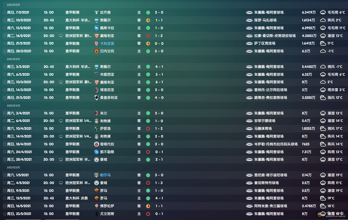Click Bologna badge beside 博洛尼亚
The height and width of the screenshot is (220, 348).
[96, 90]
